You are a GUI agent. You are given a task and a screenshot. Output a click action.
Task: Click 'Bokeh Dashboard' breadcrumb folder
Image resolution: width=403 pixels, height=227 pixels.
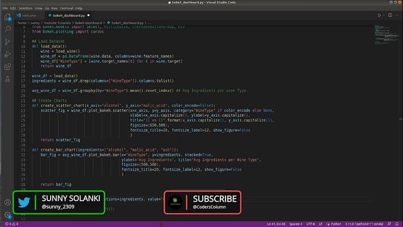88,23
